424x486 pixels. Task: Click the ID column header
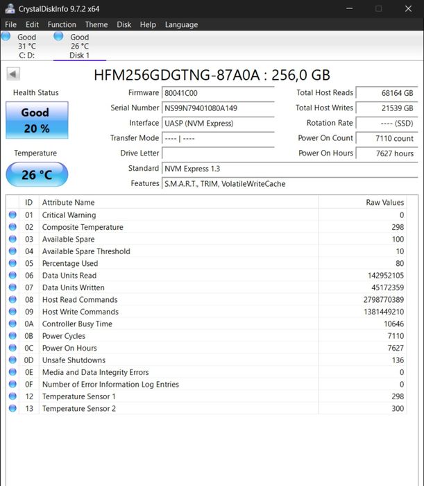pos(29,203)
